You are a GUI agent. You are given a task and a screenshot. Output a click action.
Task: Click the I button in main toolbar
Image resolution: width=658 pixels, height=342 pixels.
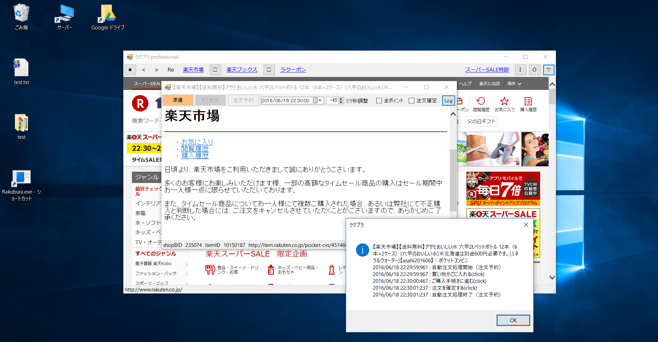click(x=520, y=70)
